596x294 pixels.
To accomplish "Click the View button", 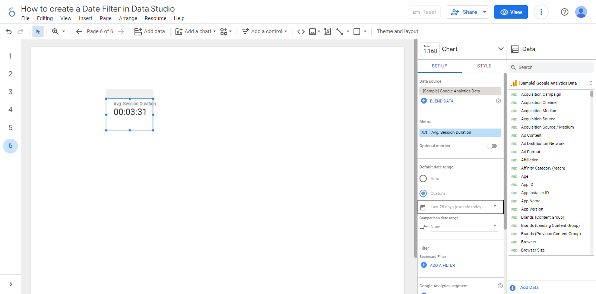I will coord(511,12).
